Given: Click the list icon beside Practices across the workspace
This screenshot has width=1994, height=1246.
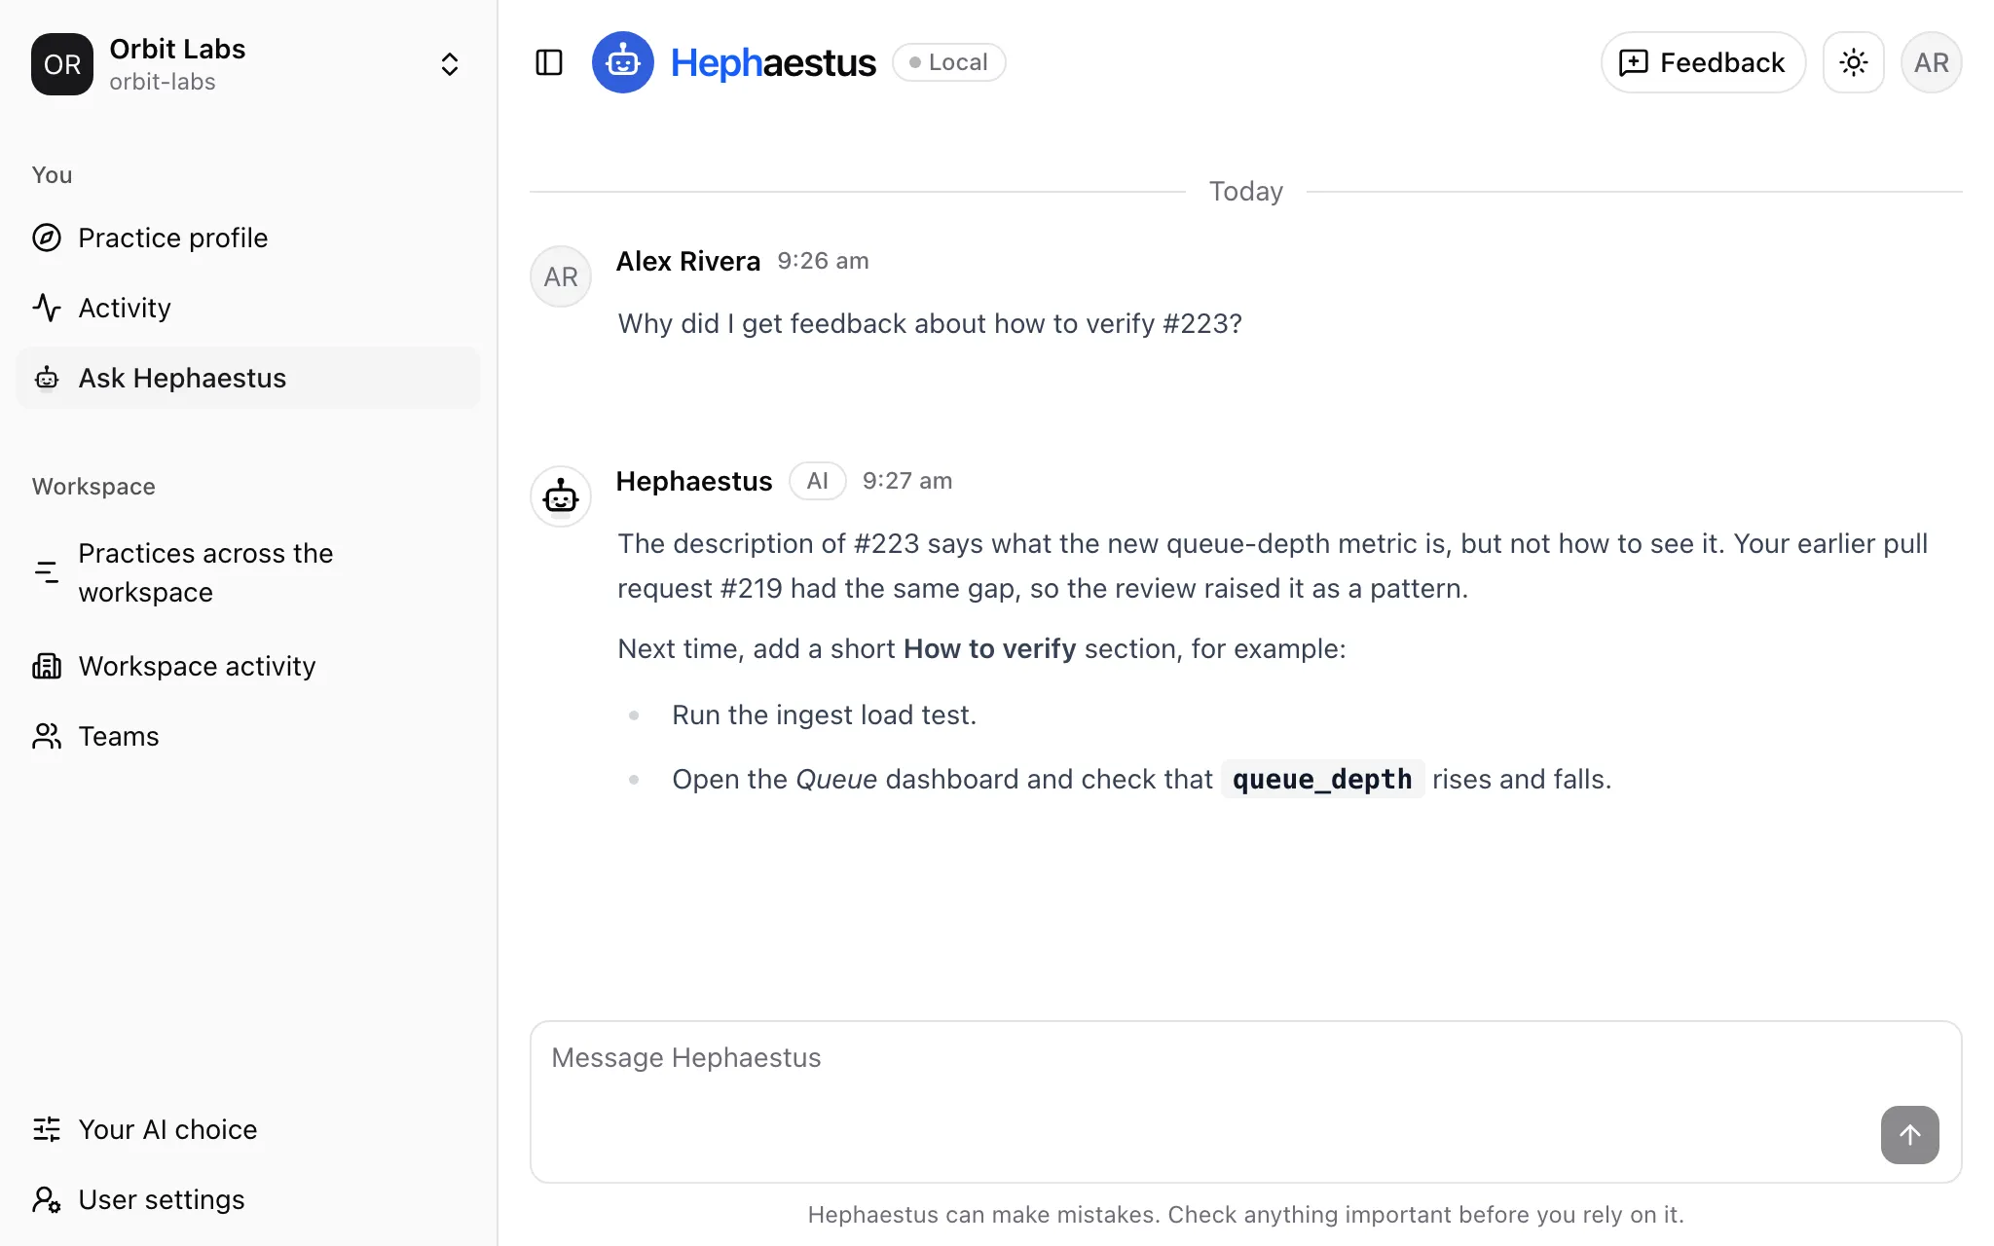Looking at the screenshot, I should point(47,572).
